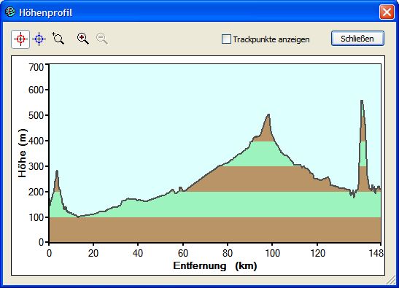This screenshot has height=288, width=399.
Task: Select the red crosshair marker tool
Action: click(x=20, y=39)
